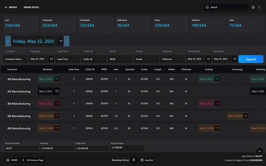
Task: Select the Cut 258/584 stat card
Action: [x=21, y=25]
